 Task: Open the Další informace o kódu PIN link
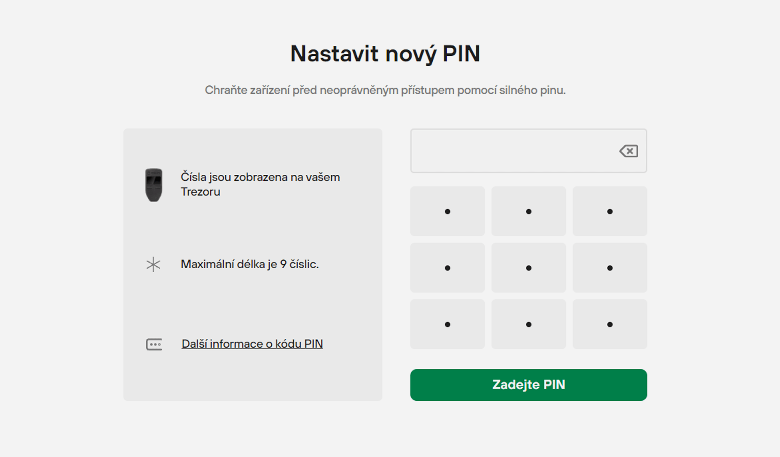(x=252, y=344)
